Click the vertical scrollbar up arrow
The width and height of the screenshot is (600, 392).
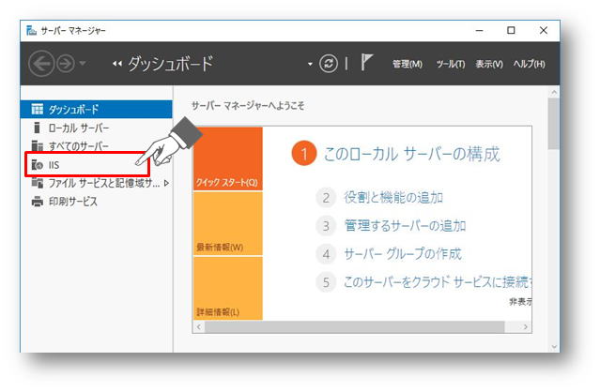[554, 92]
